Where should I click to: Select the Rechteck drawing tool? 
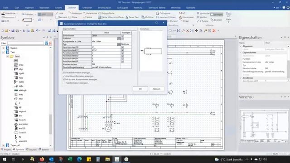pyautogui.click(x=62, y=17)
